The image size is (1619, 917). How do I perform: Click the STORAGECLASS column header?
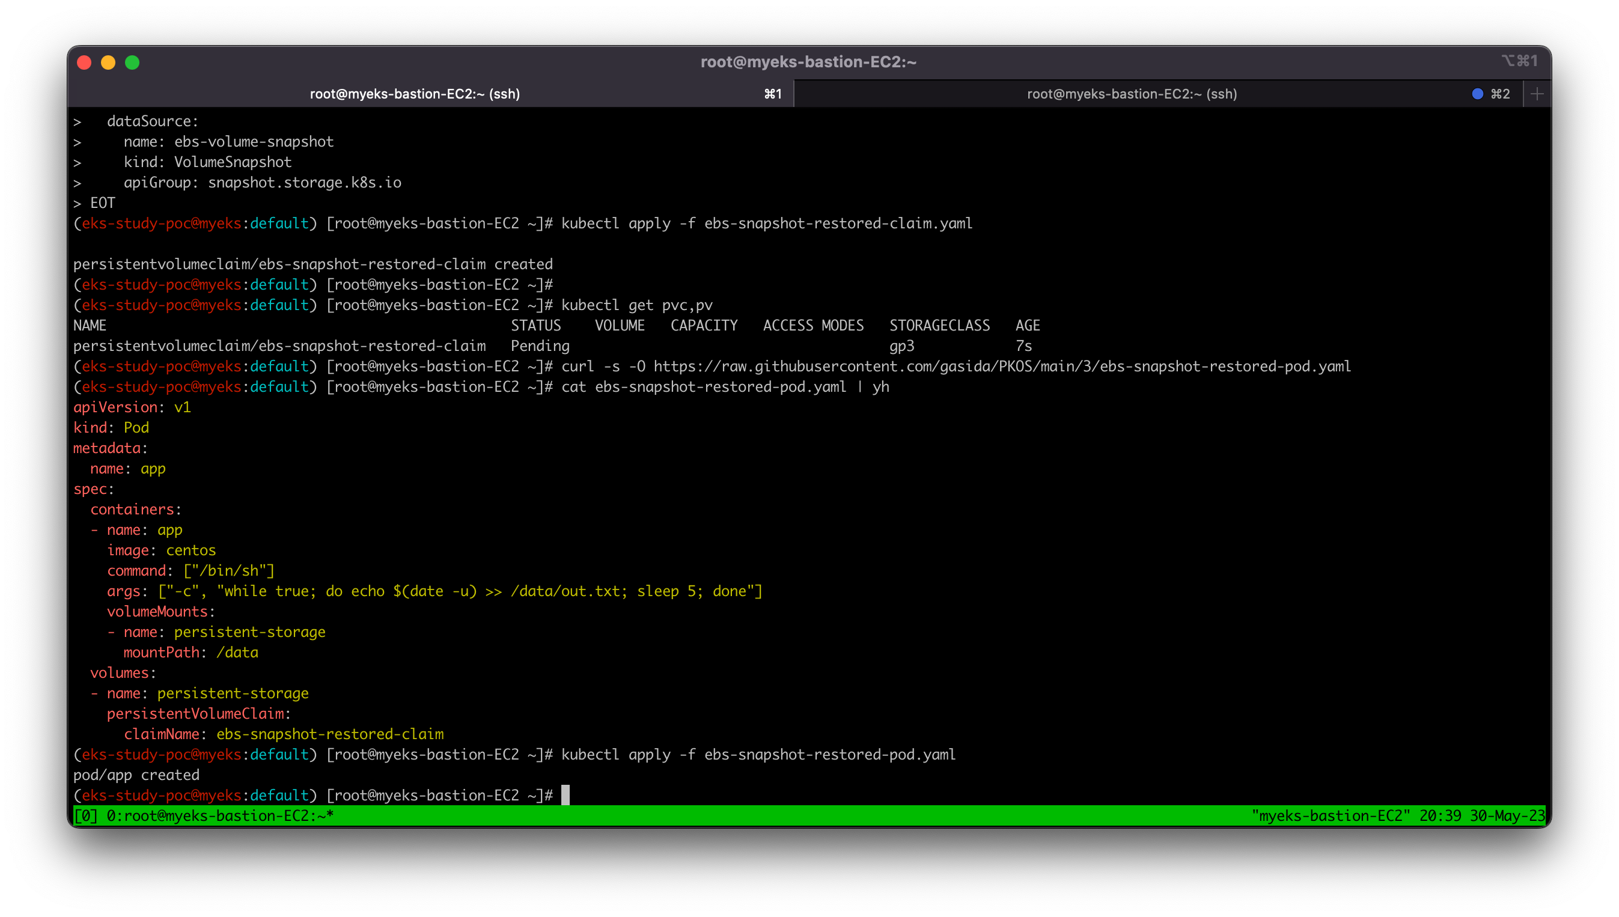[x=939, y=326]
